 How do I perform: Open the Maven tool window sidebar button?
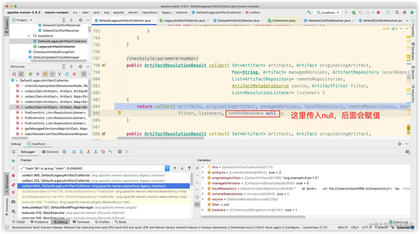pyautogui.click(x=413, y=73)
